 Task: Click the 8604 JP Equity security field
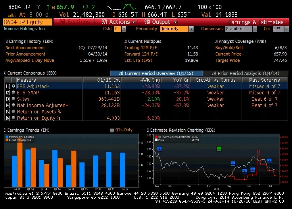[28, 22]
